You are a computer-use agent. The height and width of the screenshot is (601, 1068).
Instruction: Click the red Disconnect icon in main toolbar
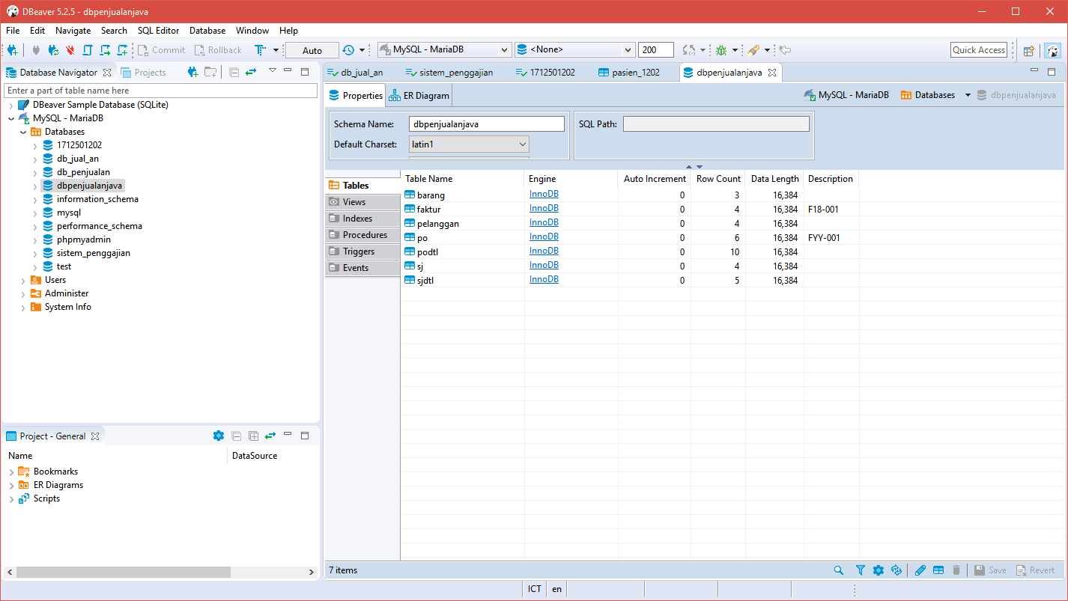pyautogui.click(x=70, y=50)
